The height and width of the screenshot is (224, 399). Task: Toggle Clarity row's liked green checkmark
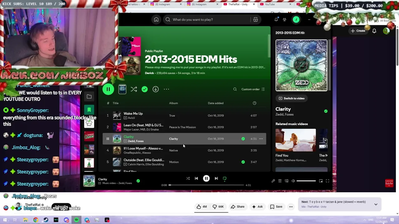[x=243, y=139]
